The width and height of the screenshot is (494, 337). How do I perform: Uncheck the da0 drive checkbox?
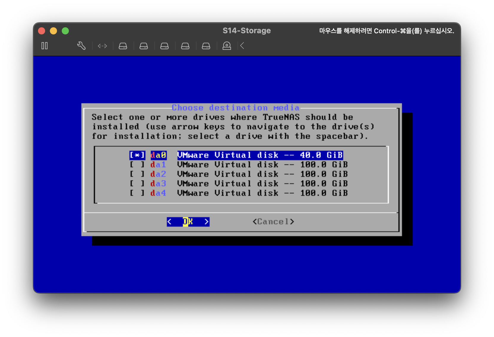tap(137, 155)
